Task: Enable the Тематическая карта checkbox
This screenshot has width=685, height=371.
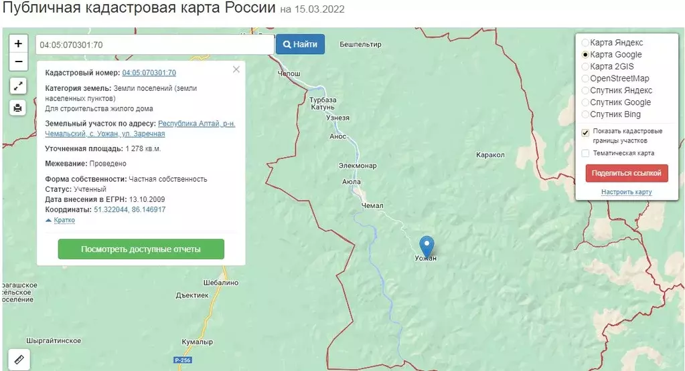Action: 585,153
